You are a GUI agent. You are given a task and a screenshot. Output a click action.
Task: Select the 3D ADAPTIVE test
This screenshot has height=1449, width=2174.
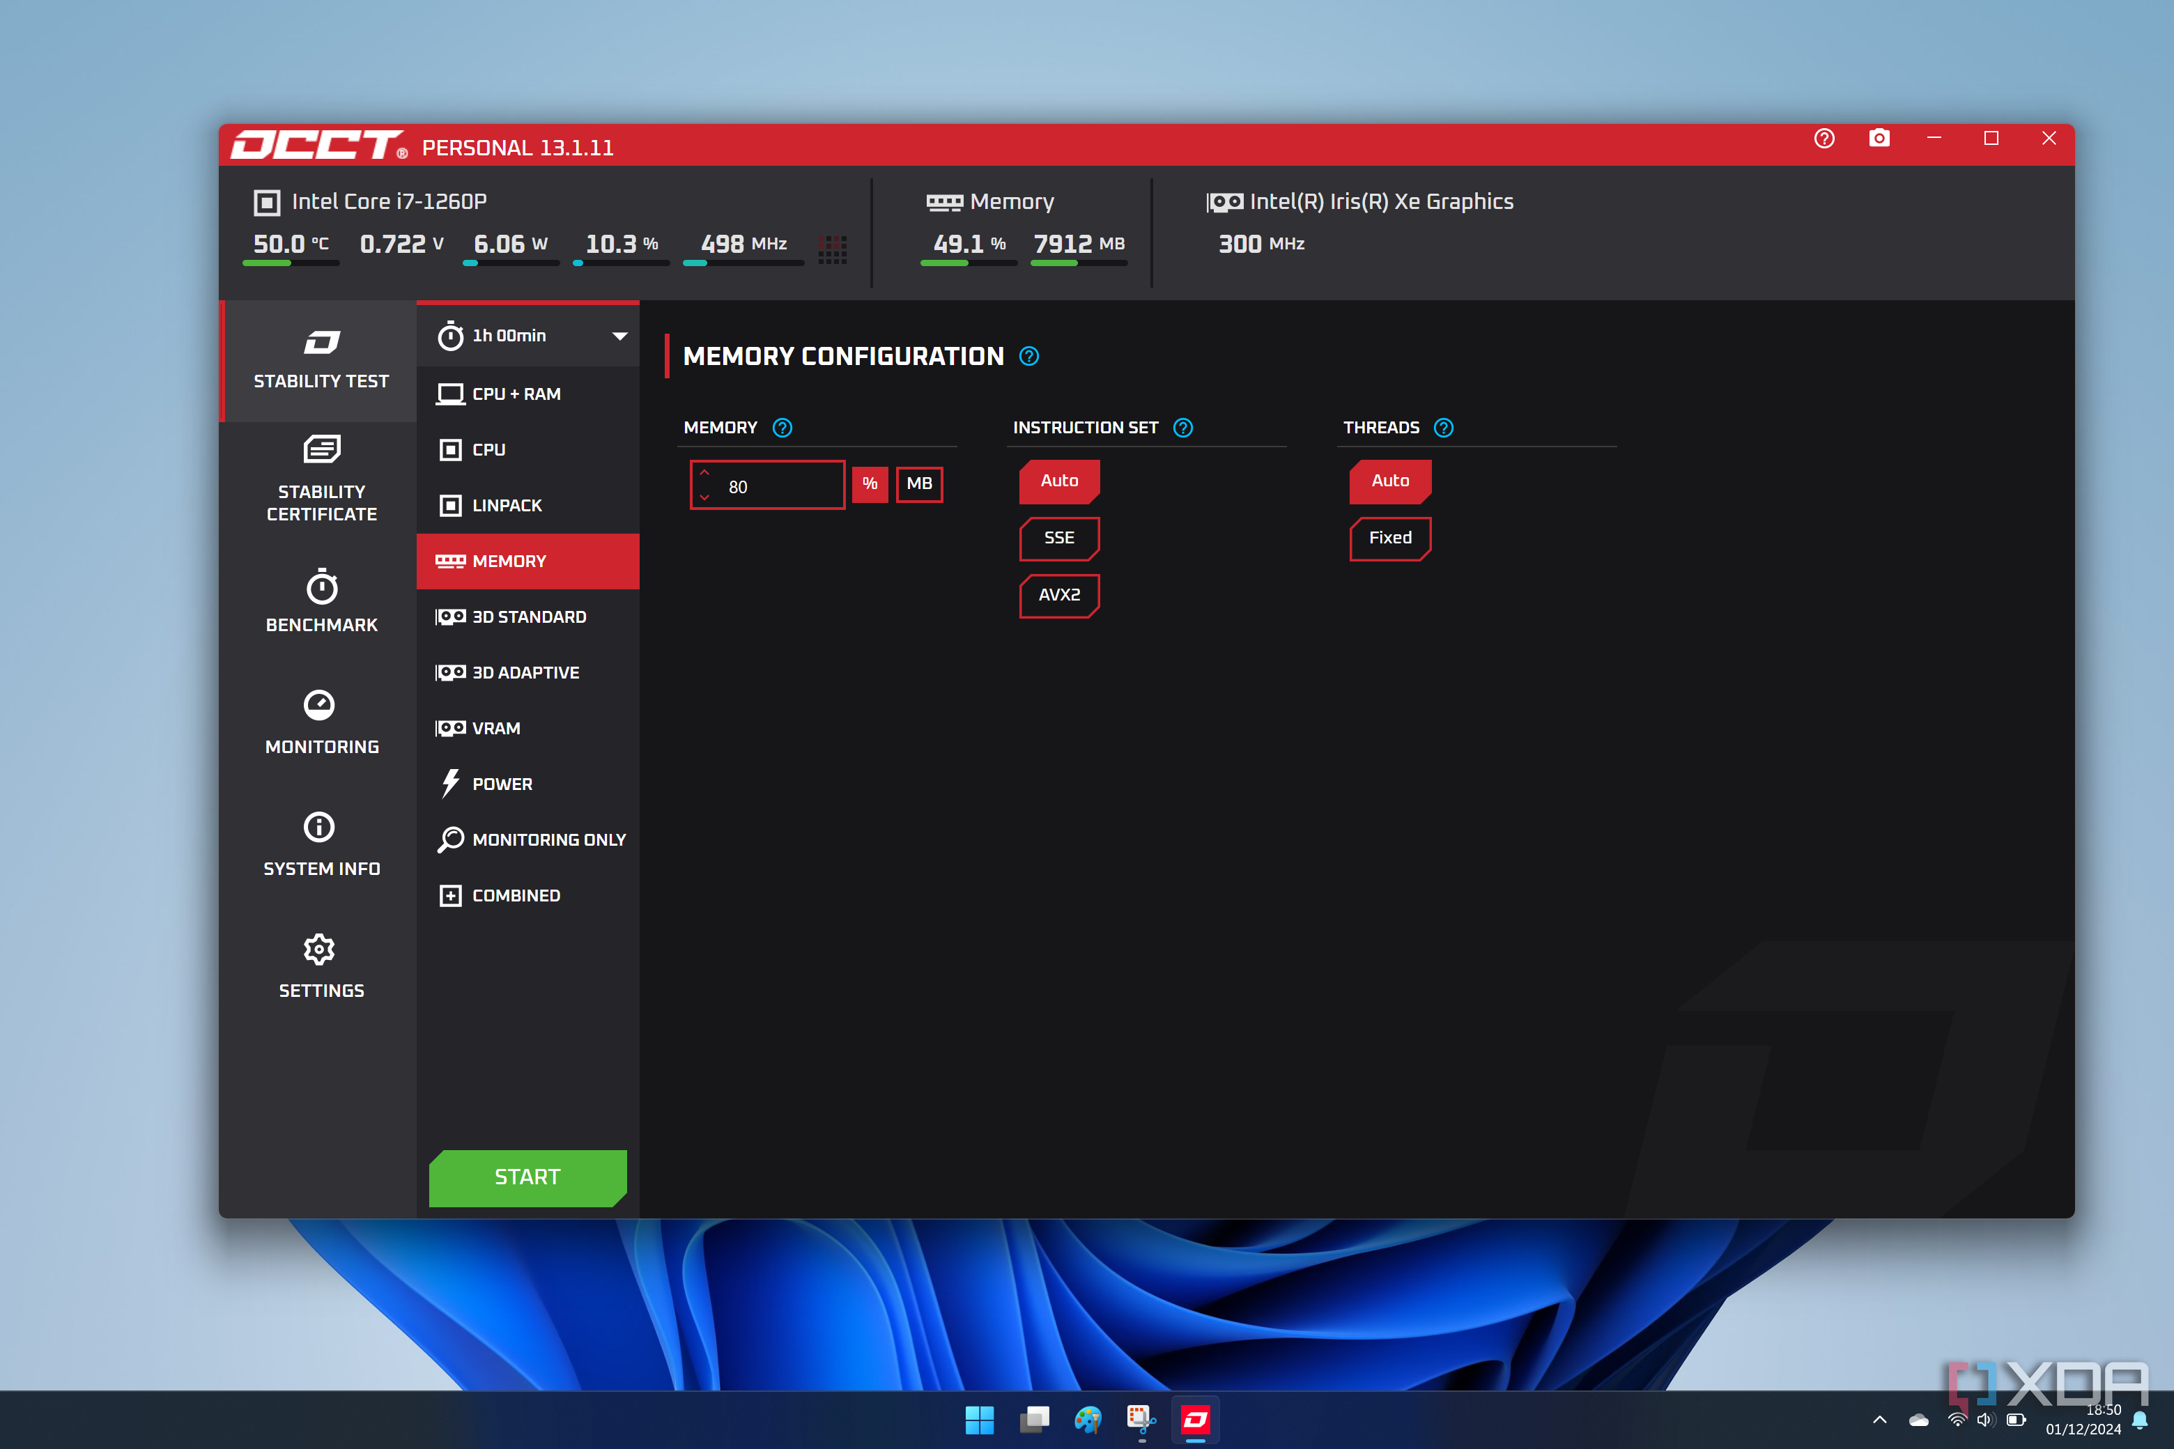524,673
